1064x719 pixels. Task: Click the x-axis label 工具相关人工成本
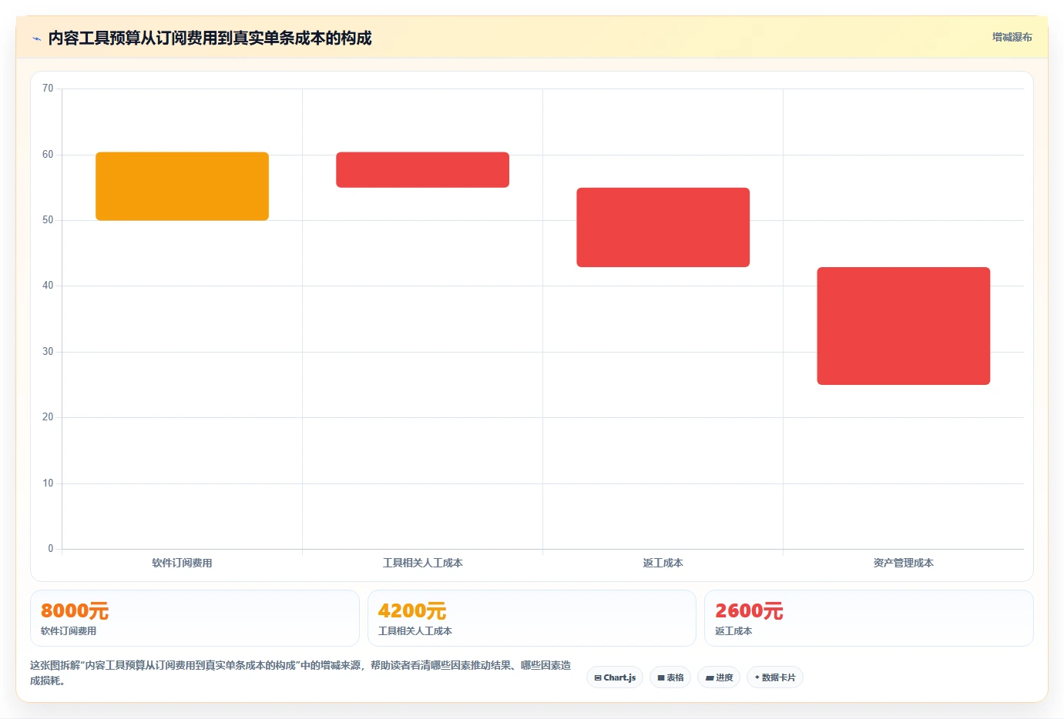pos(422,563)
